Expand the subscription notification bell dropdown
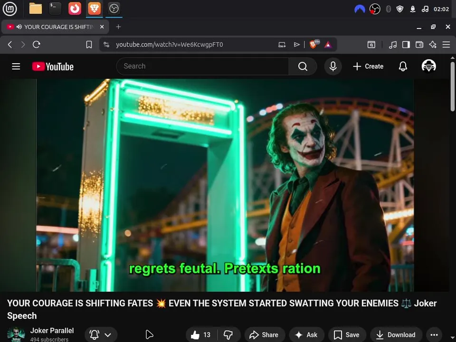 (101, 335)
